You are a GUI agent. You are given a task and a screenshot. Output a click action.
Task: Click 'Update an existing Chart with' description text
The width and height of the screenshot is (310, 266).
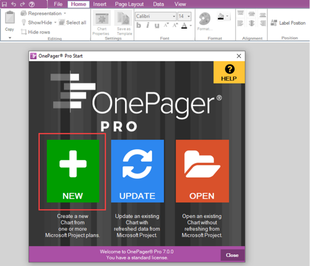137,219
